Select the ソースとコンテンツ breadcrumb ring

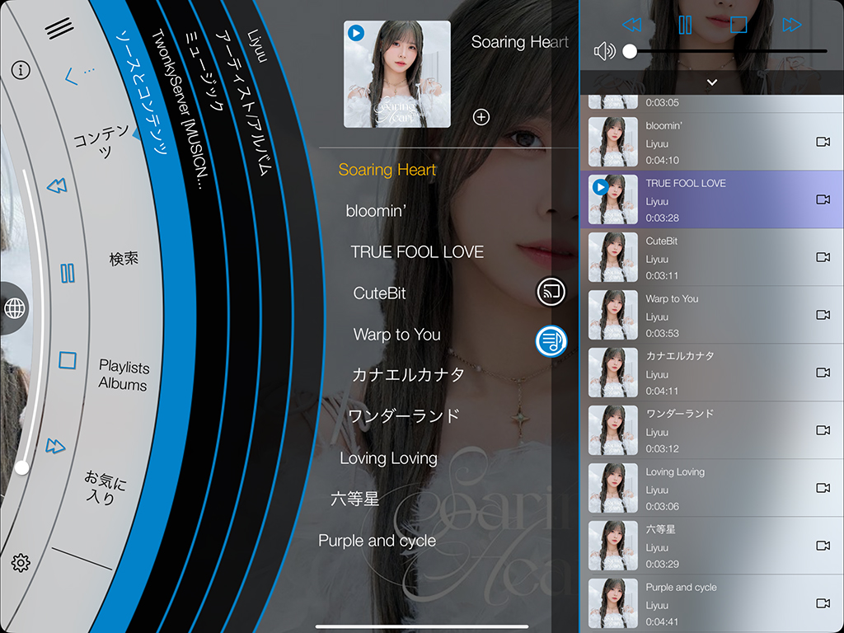pyautogui.click(x=142, y=92)
